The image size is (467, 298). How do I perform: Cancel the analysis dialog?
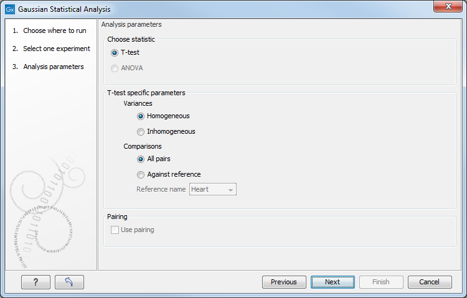pos(430,282)
